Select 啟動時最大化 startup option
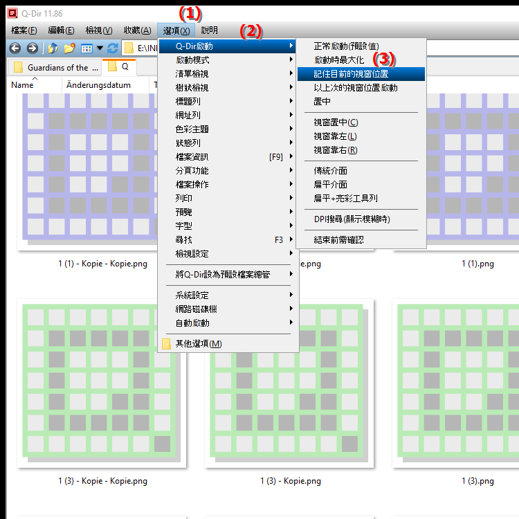The width and height of the screenshot is (519, 519). (x=361, y=60)
